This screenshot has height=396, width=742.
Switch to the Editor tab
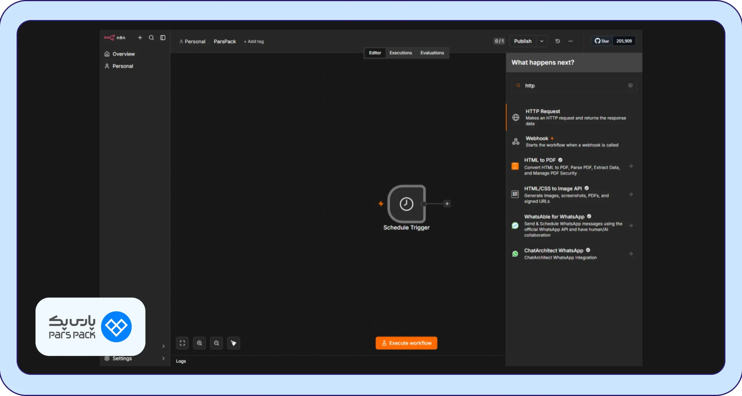coord(375,53)
